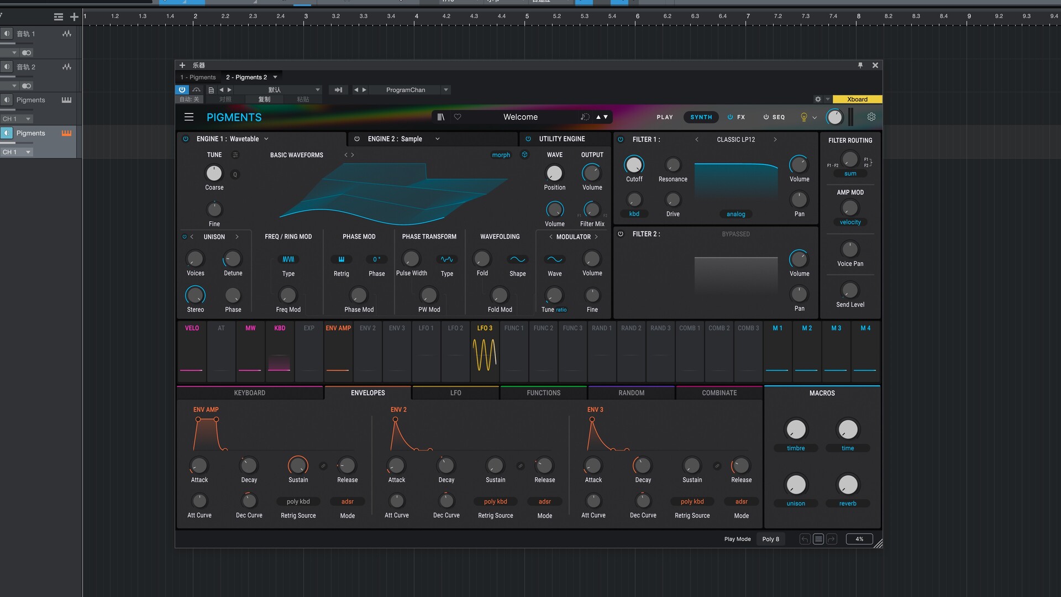Click the preset note playback icon
The height and width of the screenshot is (597, 1061).
pos(585,117)
